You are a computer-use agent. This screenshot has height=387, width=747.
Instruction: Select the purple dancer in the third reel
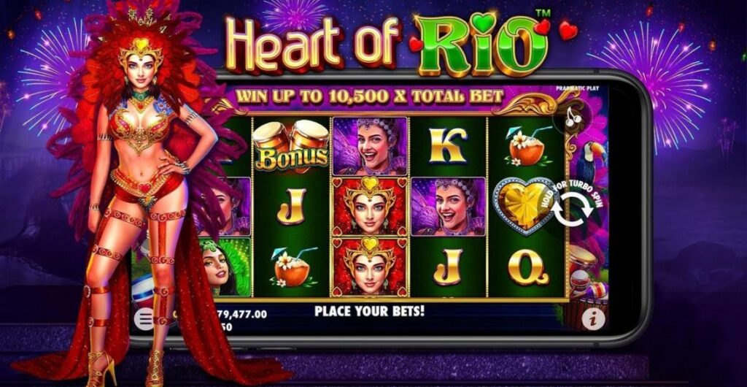[x=370, y=146]
